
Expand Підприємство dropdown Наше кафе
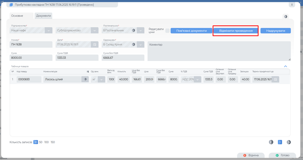coord(48,31)
